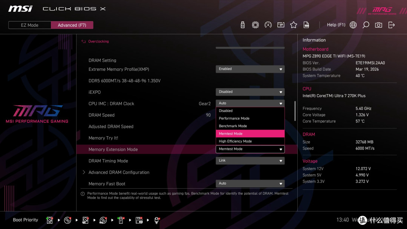This screenshot has width=407, height=229.
Task: Click the MSI logo in the header
Action: point(20,9)
